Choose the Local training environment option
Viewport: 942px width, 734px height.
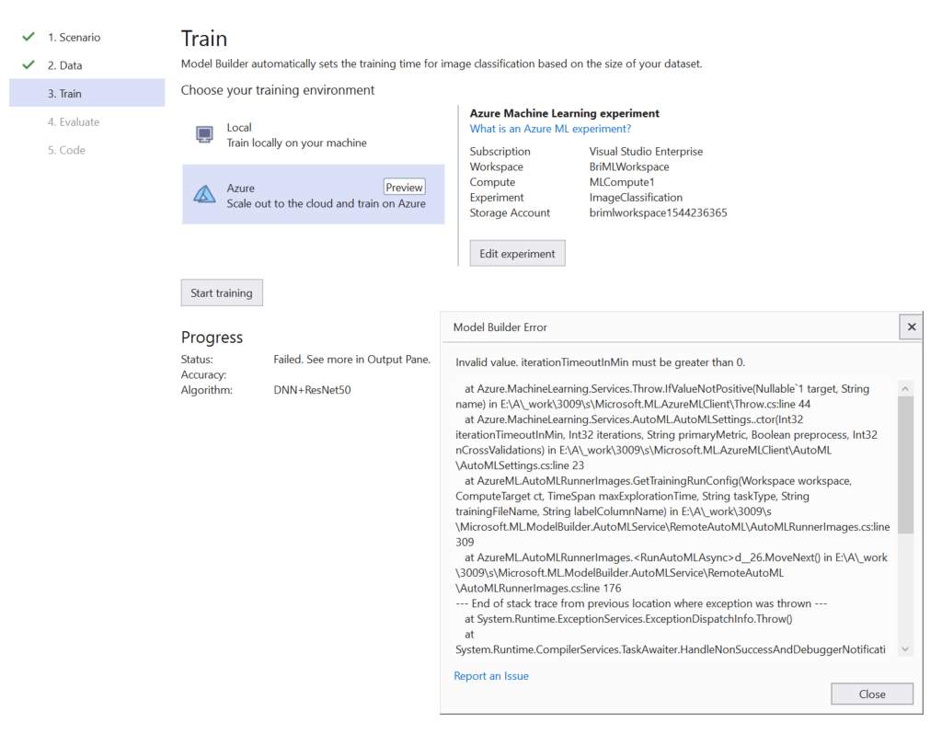click(313, 135)
